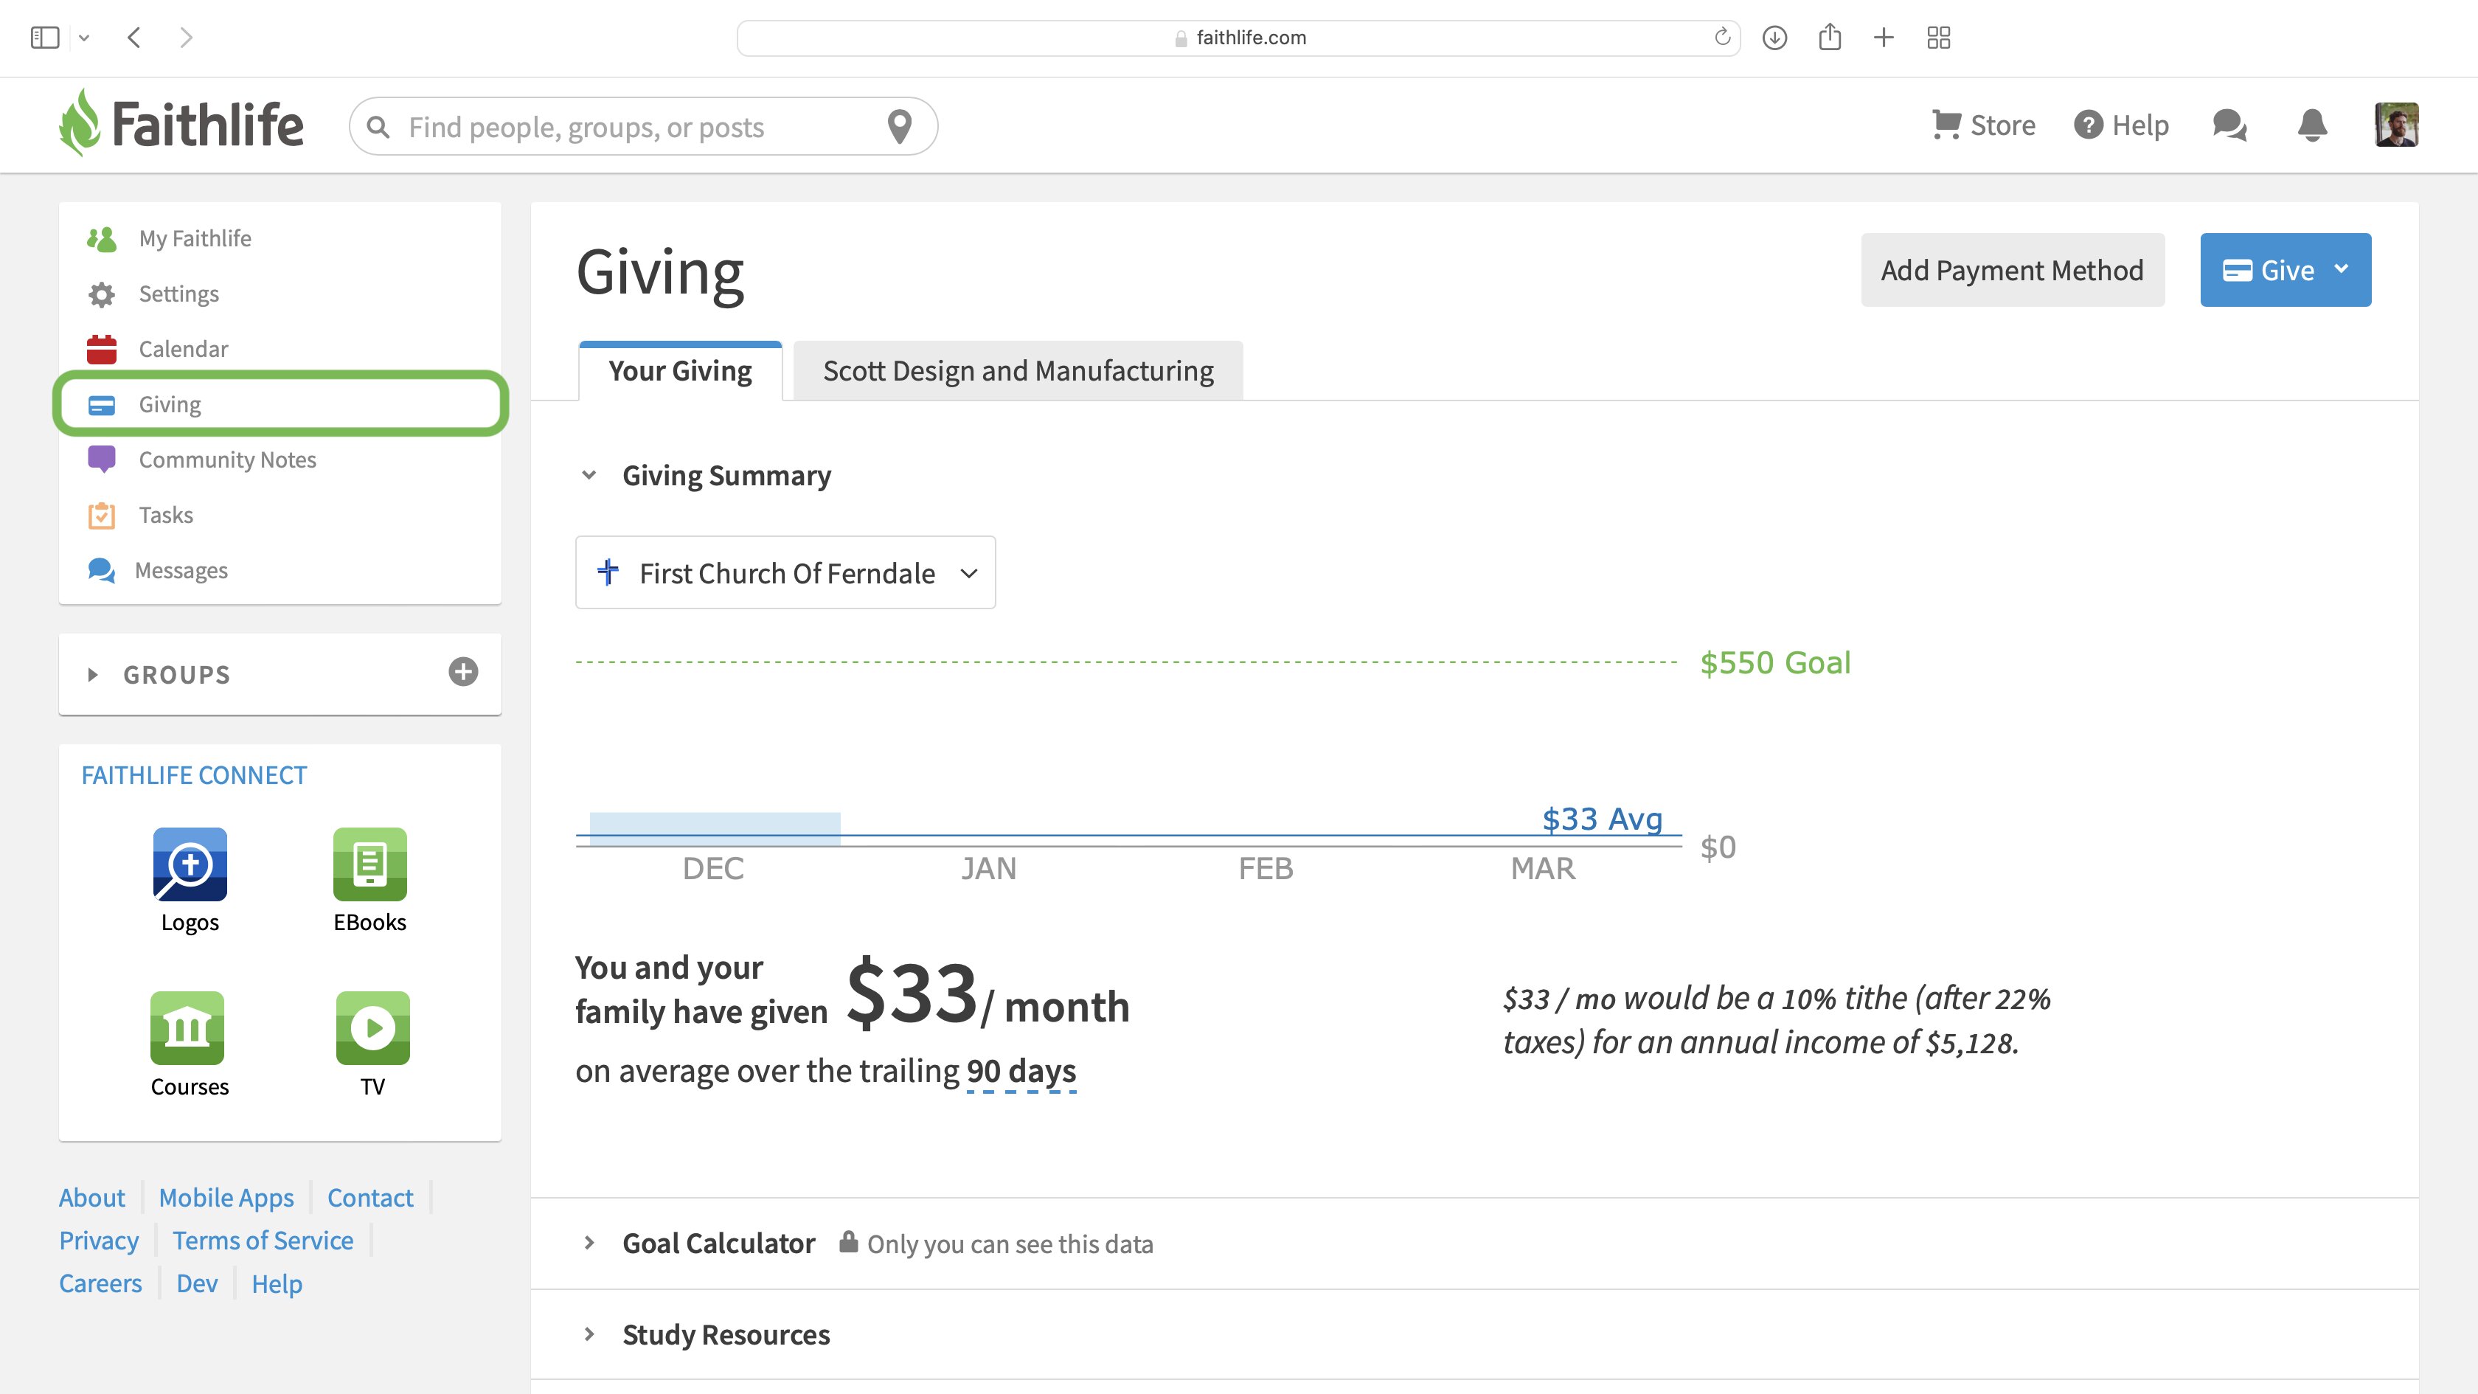
Task: Click the Tasks clipboard icon
Action: coord(101,516)
